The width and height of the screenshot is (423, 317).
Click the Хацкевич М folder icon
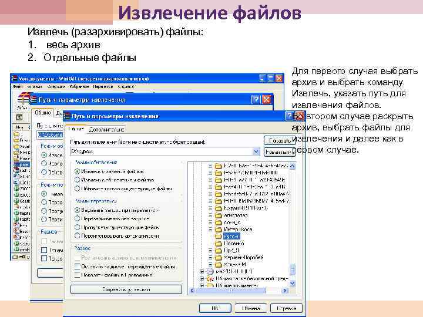pyautogui.click(x=218, y=264)
